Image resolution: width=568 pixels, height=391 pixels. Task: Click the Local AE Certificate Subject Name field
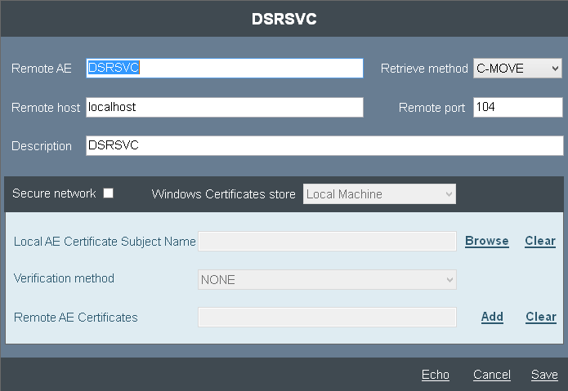pos(327,241)
